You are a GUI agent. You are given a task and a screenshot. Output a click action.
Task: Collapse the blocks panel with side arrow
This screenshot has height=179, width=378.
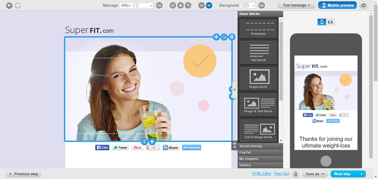click(235, 89)
